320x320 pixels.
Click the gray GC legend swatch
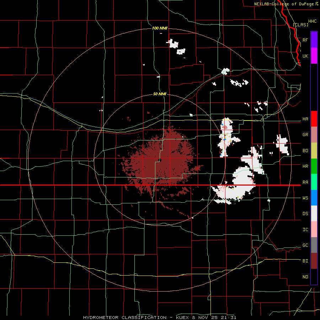coord(314,245)
